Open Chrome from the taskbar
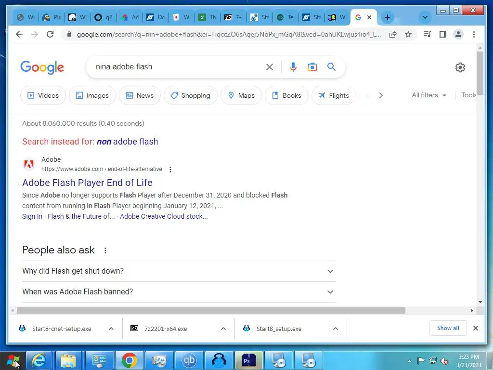The width and height of the screenshot is (493, 370). (129, 360)
